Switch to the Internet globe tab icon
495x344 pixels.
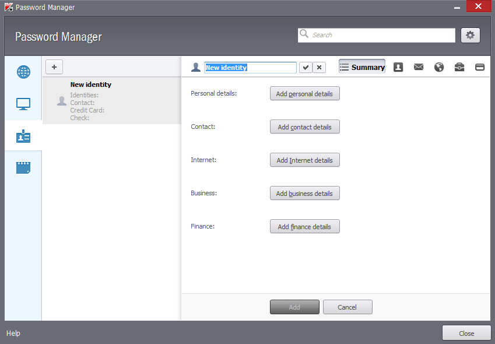point(439,67)
